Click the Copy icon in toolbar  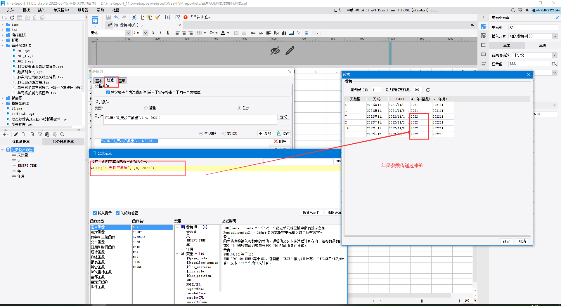pyautogui.click(x=142, y=17)
